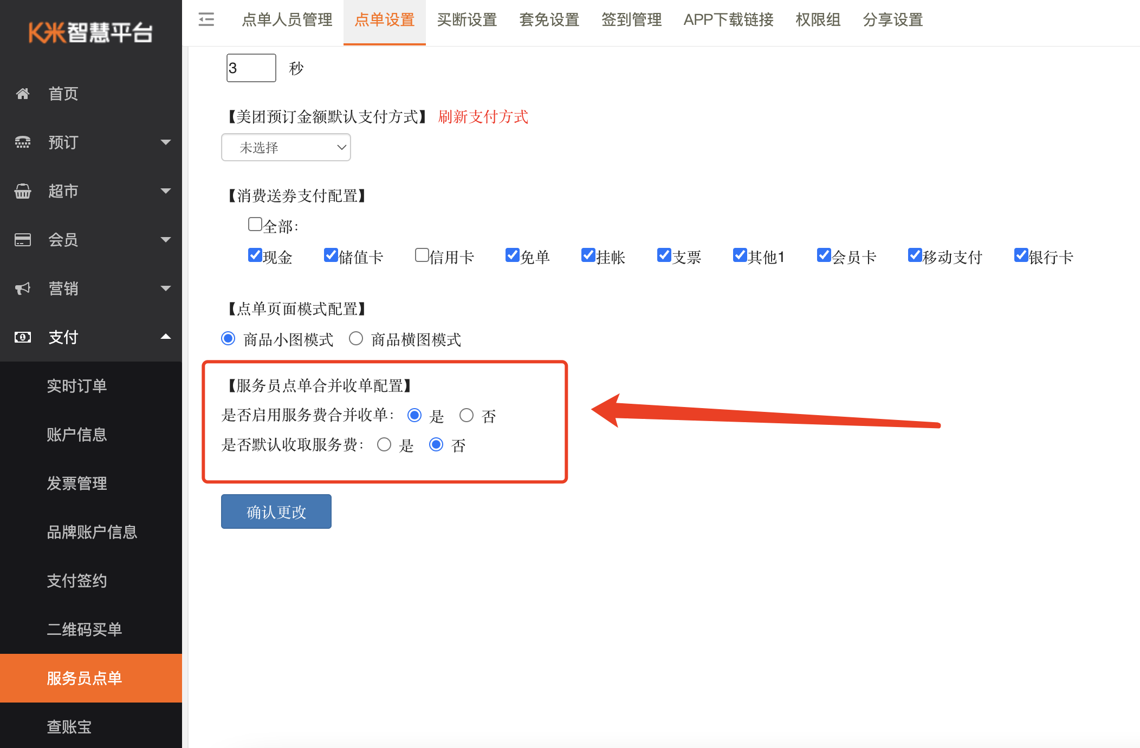Uncheck the 挂帐 checkbox
Image resolution: width=1140 pixels, height=748 pixels.
tap(588, 255)
